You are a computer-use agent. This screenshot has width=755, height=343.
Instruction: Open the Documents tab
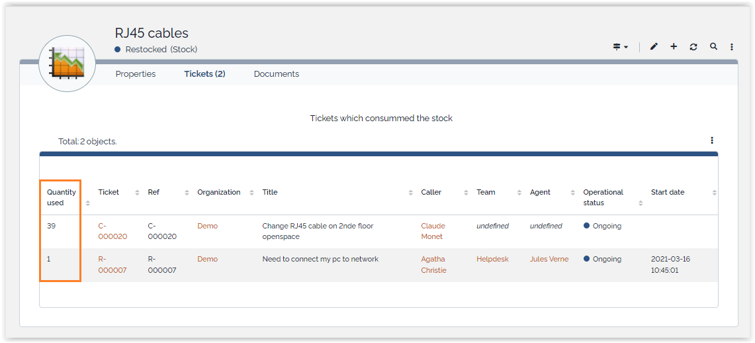tap(277, 74)
